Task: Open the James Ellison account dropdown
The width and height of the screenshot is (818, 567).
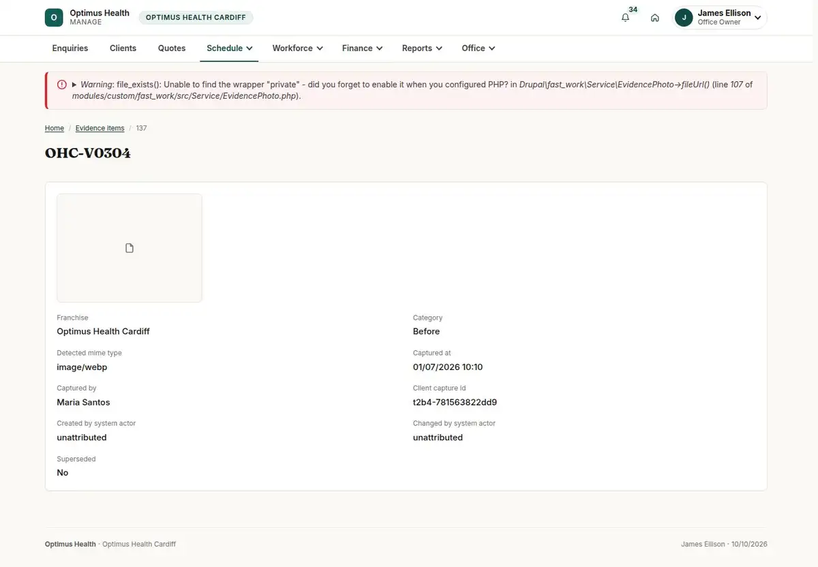Action: 721,18
